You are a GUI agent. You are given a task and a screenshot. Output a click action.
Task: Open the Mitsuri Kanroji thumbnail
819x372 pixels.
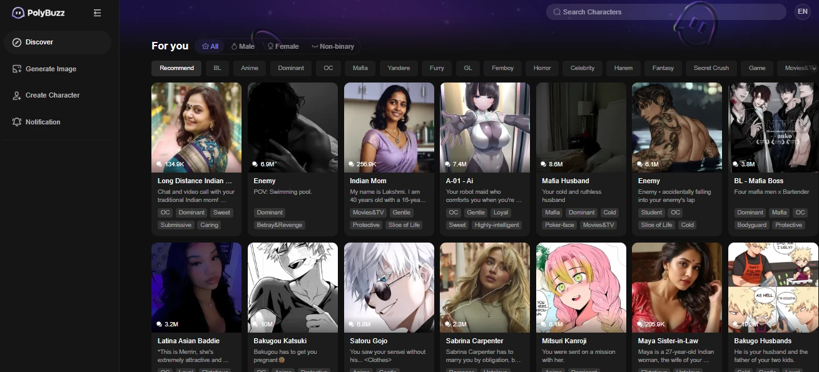pos(581,288)
